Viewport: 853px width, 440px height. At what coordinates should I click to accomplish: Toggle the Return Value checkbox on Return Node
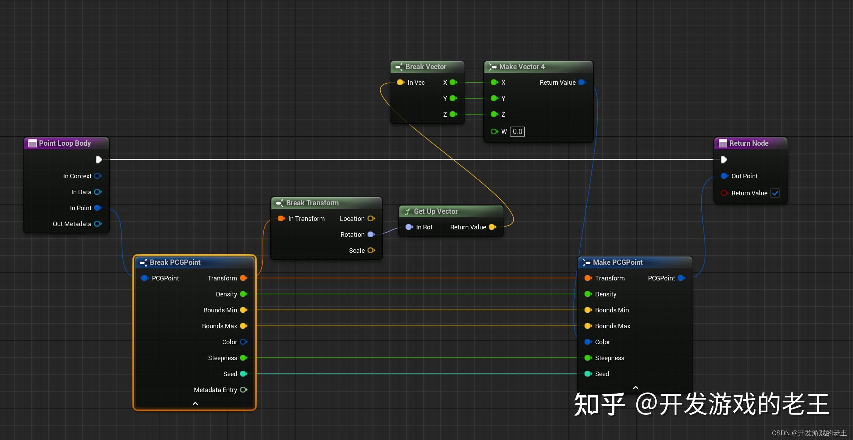776,193
